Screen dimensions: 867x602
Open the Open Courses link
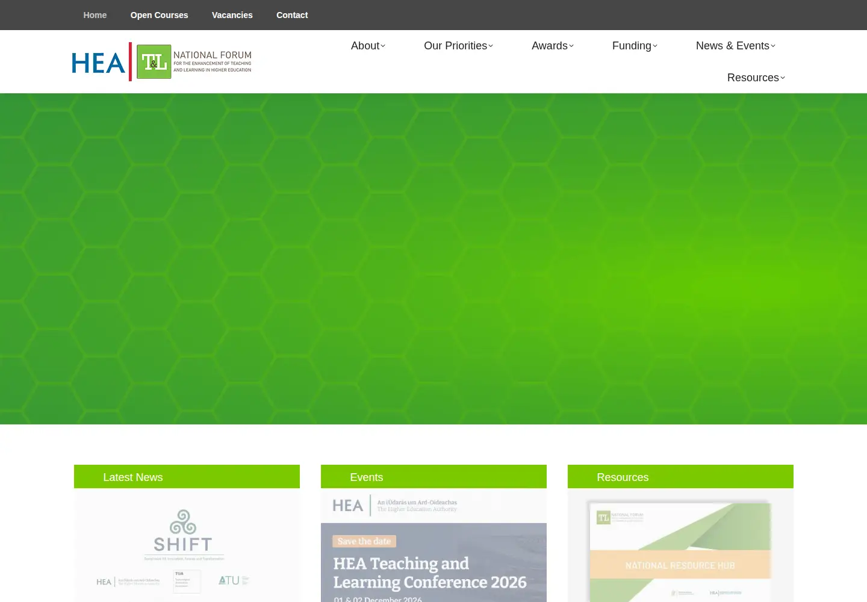pos(159,15)
